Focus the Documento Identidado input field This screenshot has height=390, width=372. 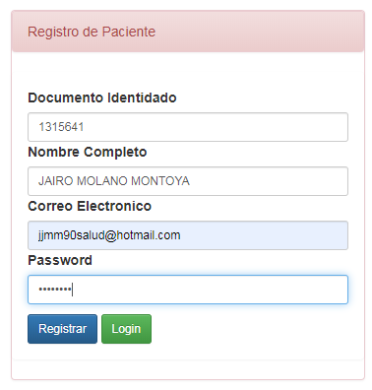click(x=188, y=127)
